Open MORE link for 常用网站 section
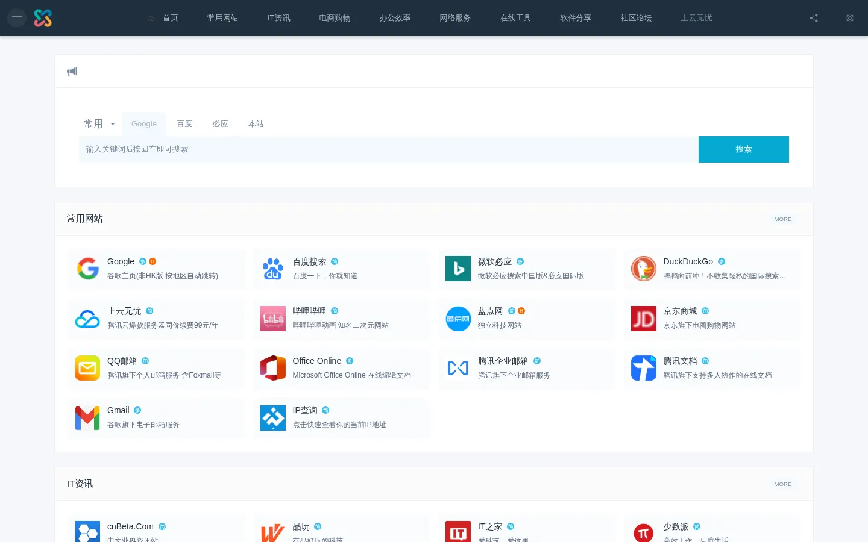Image resolution: width=868 pixels, height=542 pixels. [783, 219]
